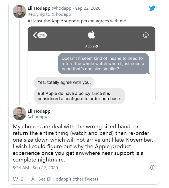This screenshot has width=169, height=188.
Task: Open Eli Hodapp's lower profile avatar
Action: (x=20, y=114)
